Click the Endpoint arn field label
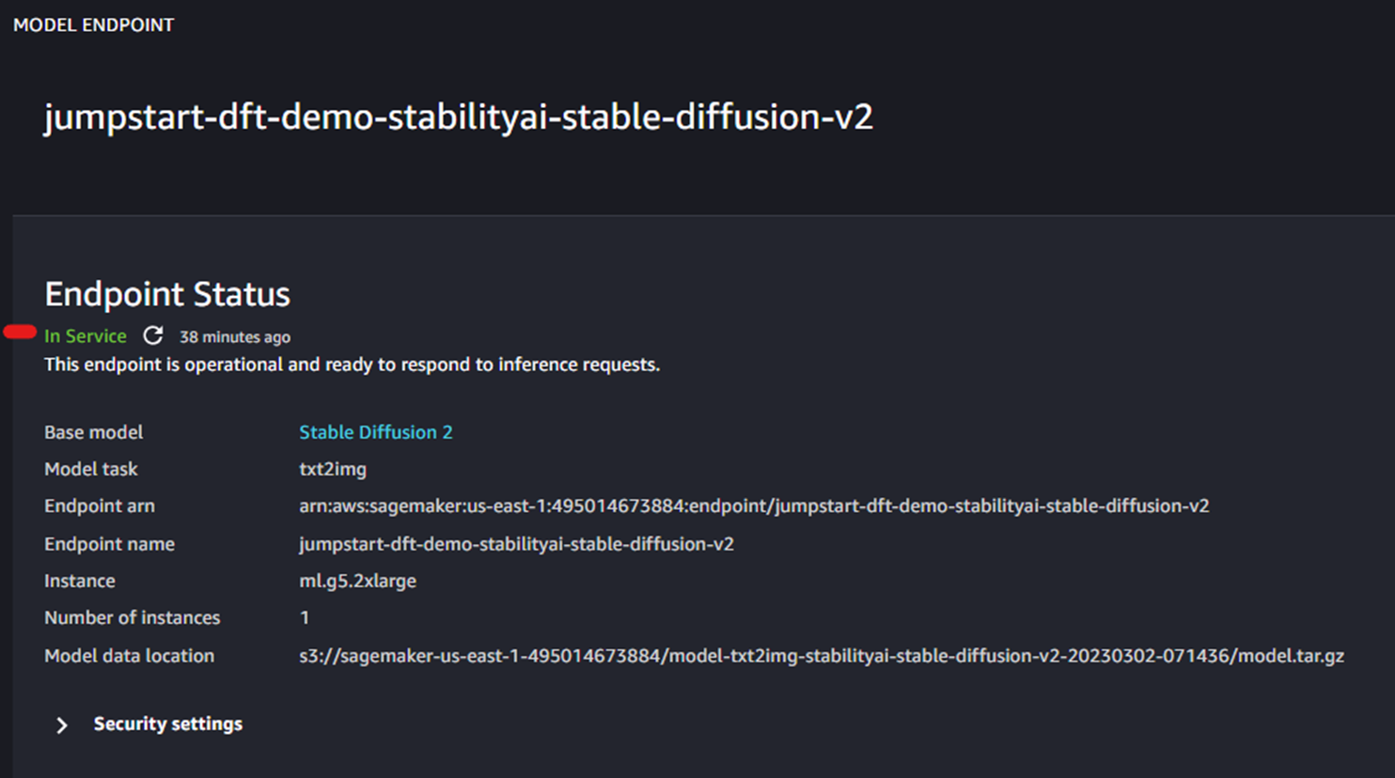This screenshot has width=1395, height=778. pos(100,506)
